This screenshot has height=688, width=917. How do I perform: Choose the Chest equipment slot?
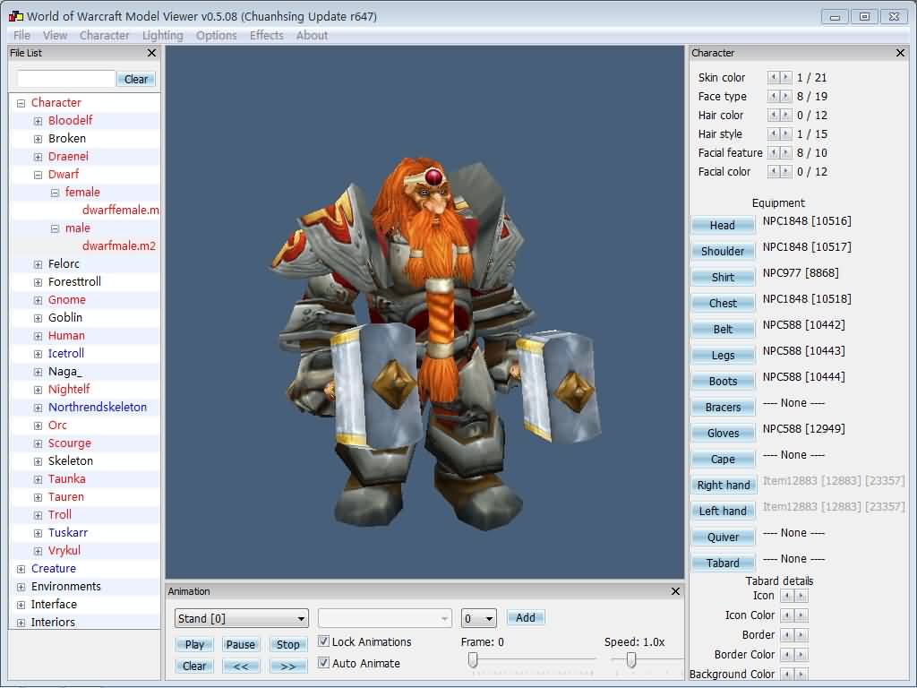click(723, 303)
